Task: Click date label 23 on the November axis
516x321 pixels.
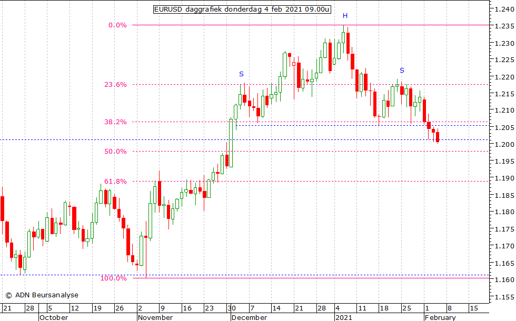Action: tap(210, 308)
